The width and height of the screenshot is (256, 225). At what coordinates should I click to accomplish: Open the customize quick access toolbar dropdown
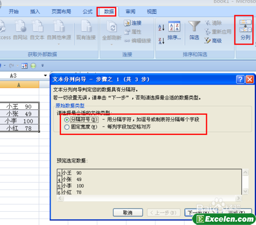pyautogui.click(x=42, y=66)
